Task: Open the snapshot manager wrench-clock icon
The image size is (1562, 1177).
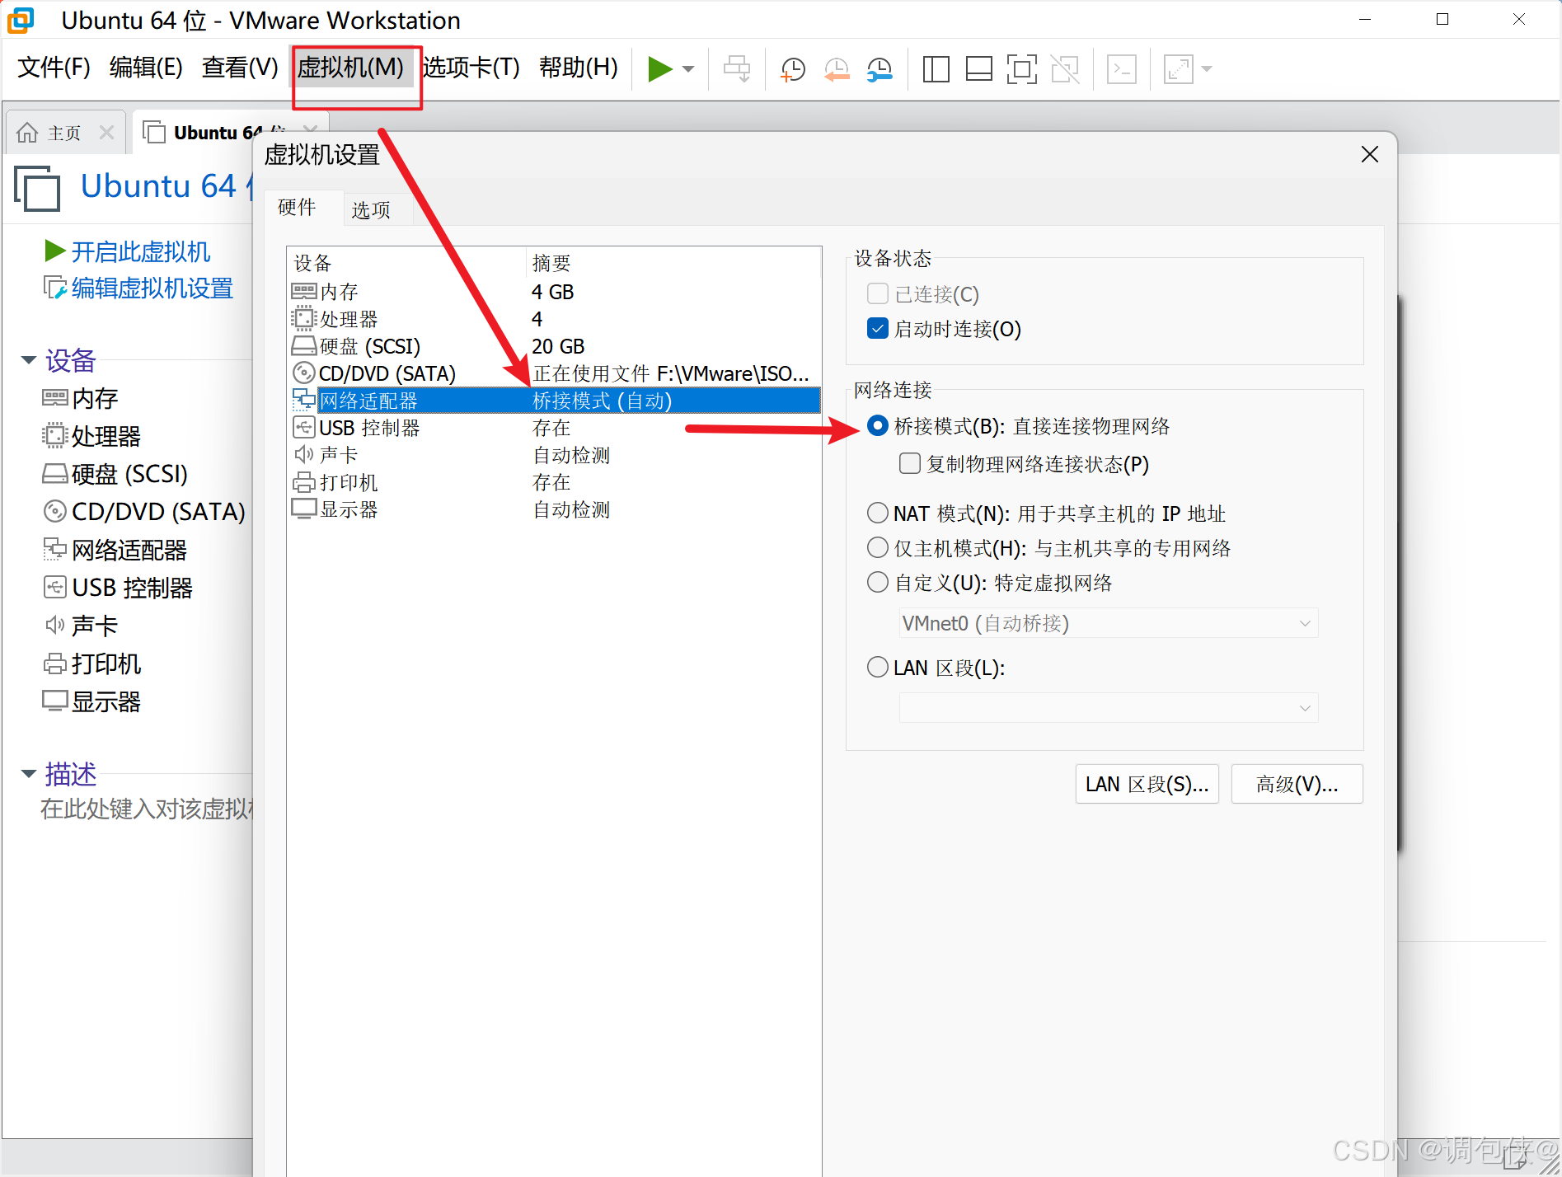Action: click(x=880, y=69)
